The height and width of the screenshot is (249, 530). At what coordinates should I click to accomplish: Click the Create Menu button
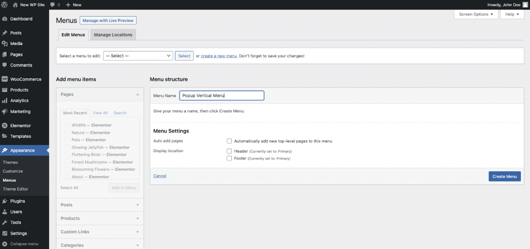coord(504,177)
